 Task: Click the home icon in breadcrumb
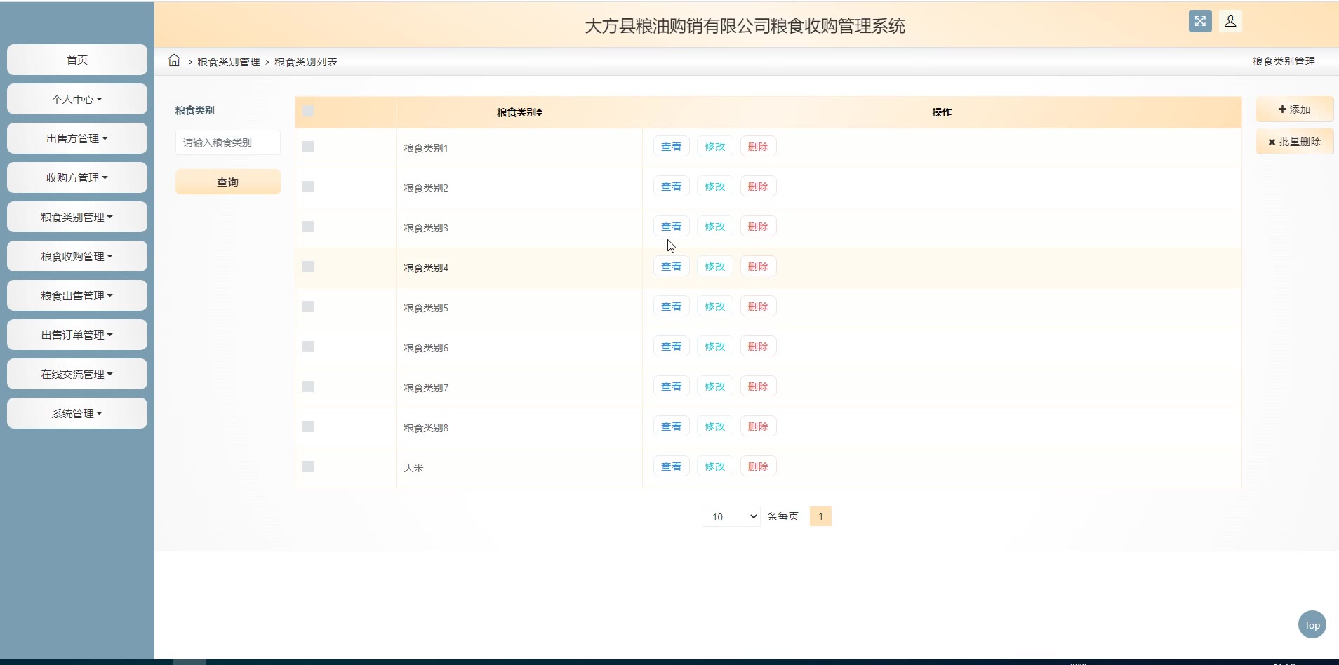point(174,60)
